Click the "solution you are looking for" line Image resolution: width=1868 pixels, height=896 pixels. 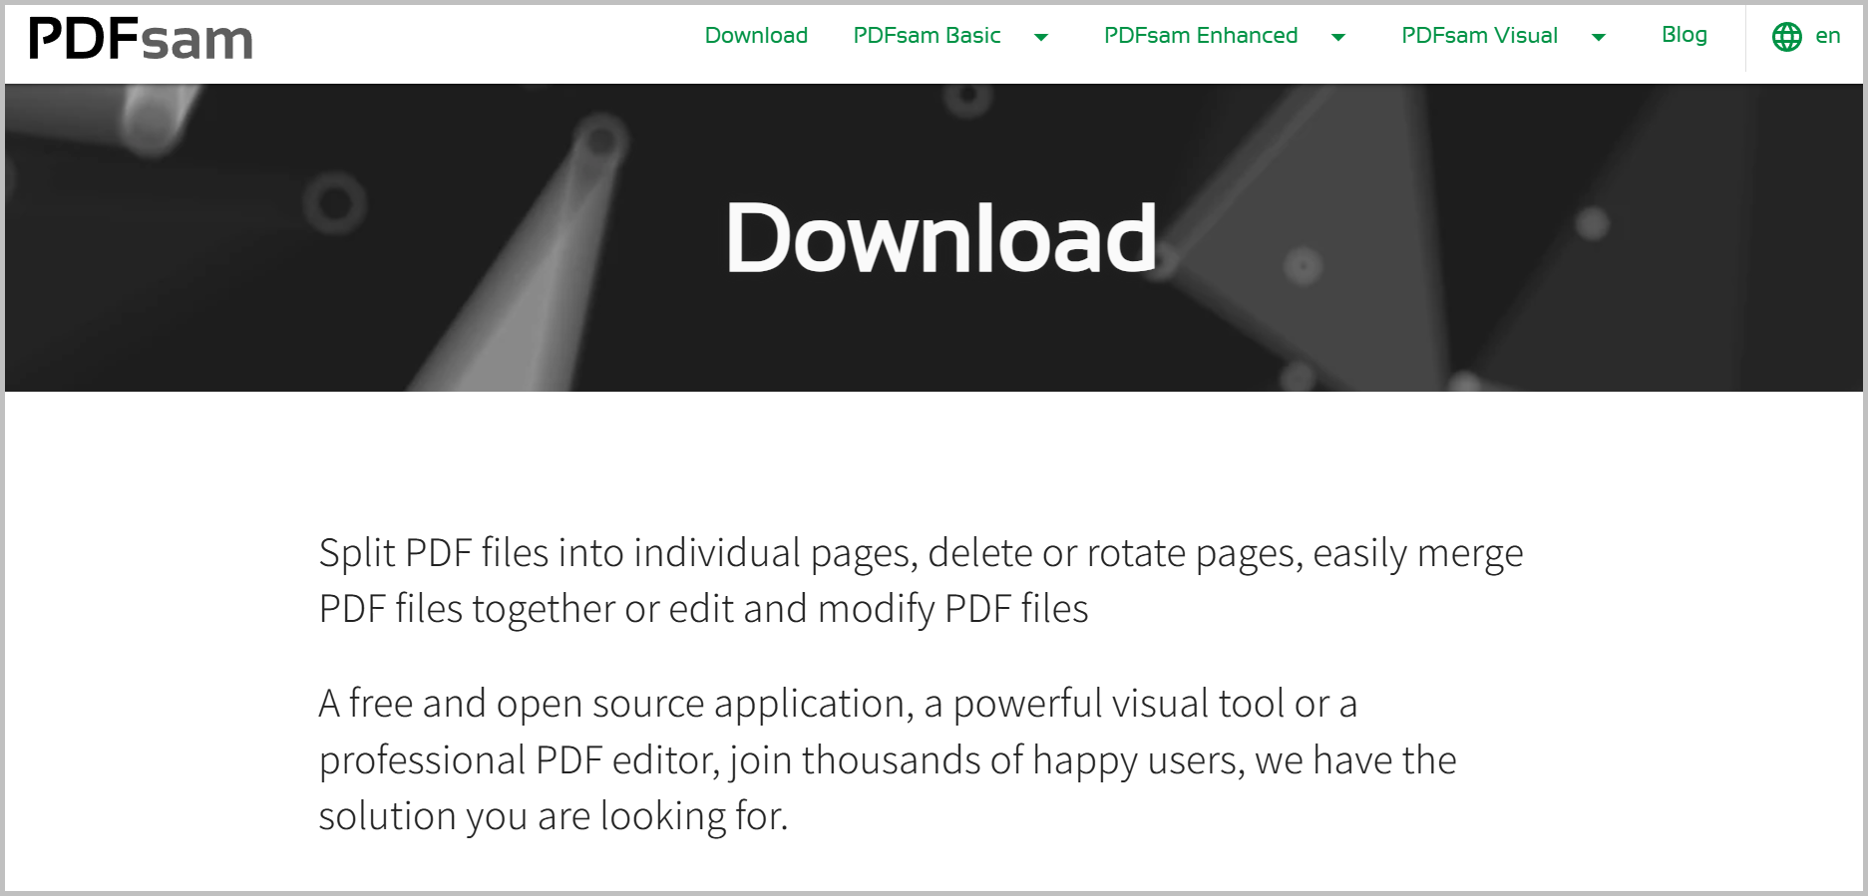[x=554, y=816]
